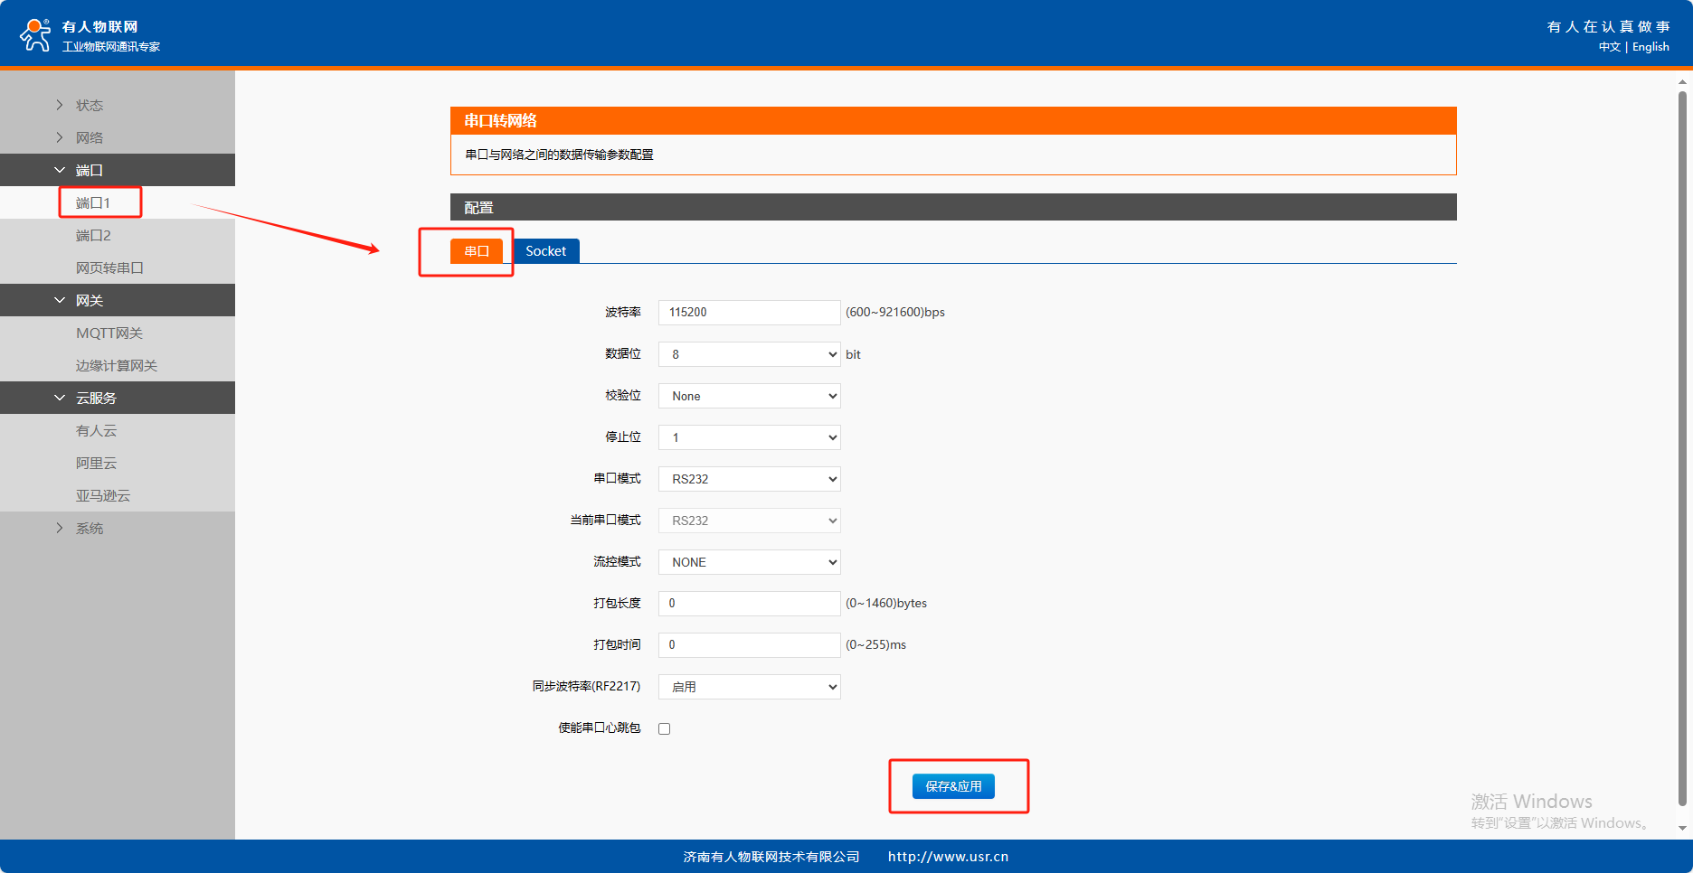Open the 流控模式 dropdown
This screenshot has width=1693, height=873.
pos(749,562)
